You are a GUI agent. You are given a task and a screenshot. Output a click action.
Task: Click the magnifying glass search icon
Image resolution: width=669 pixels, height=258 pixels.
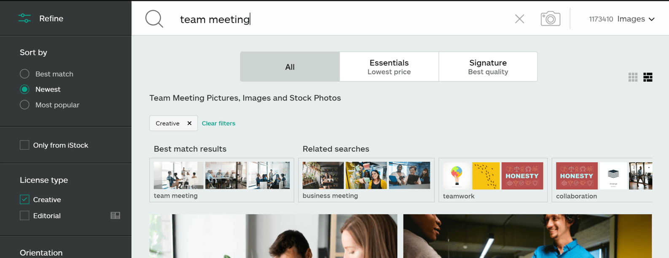pos(154,19)
